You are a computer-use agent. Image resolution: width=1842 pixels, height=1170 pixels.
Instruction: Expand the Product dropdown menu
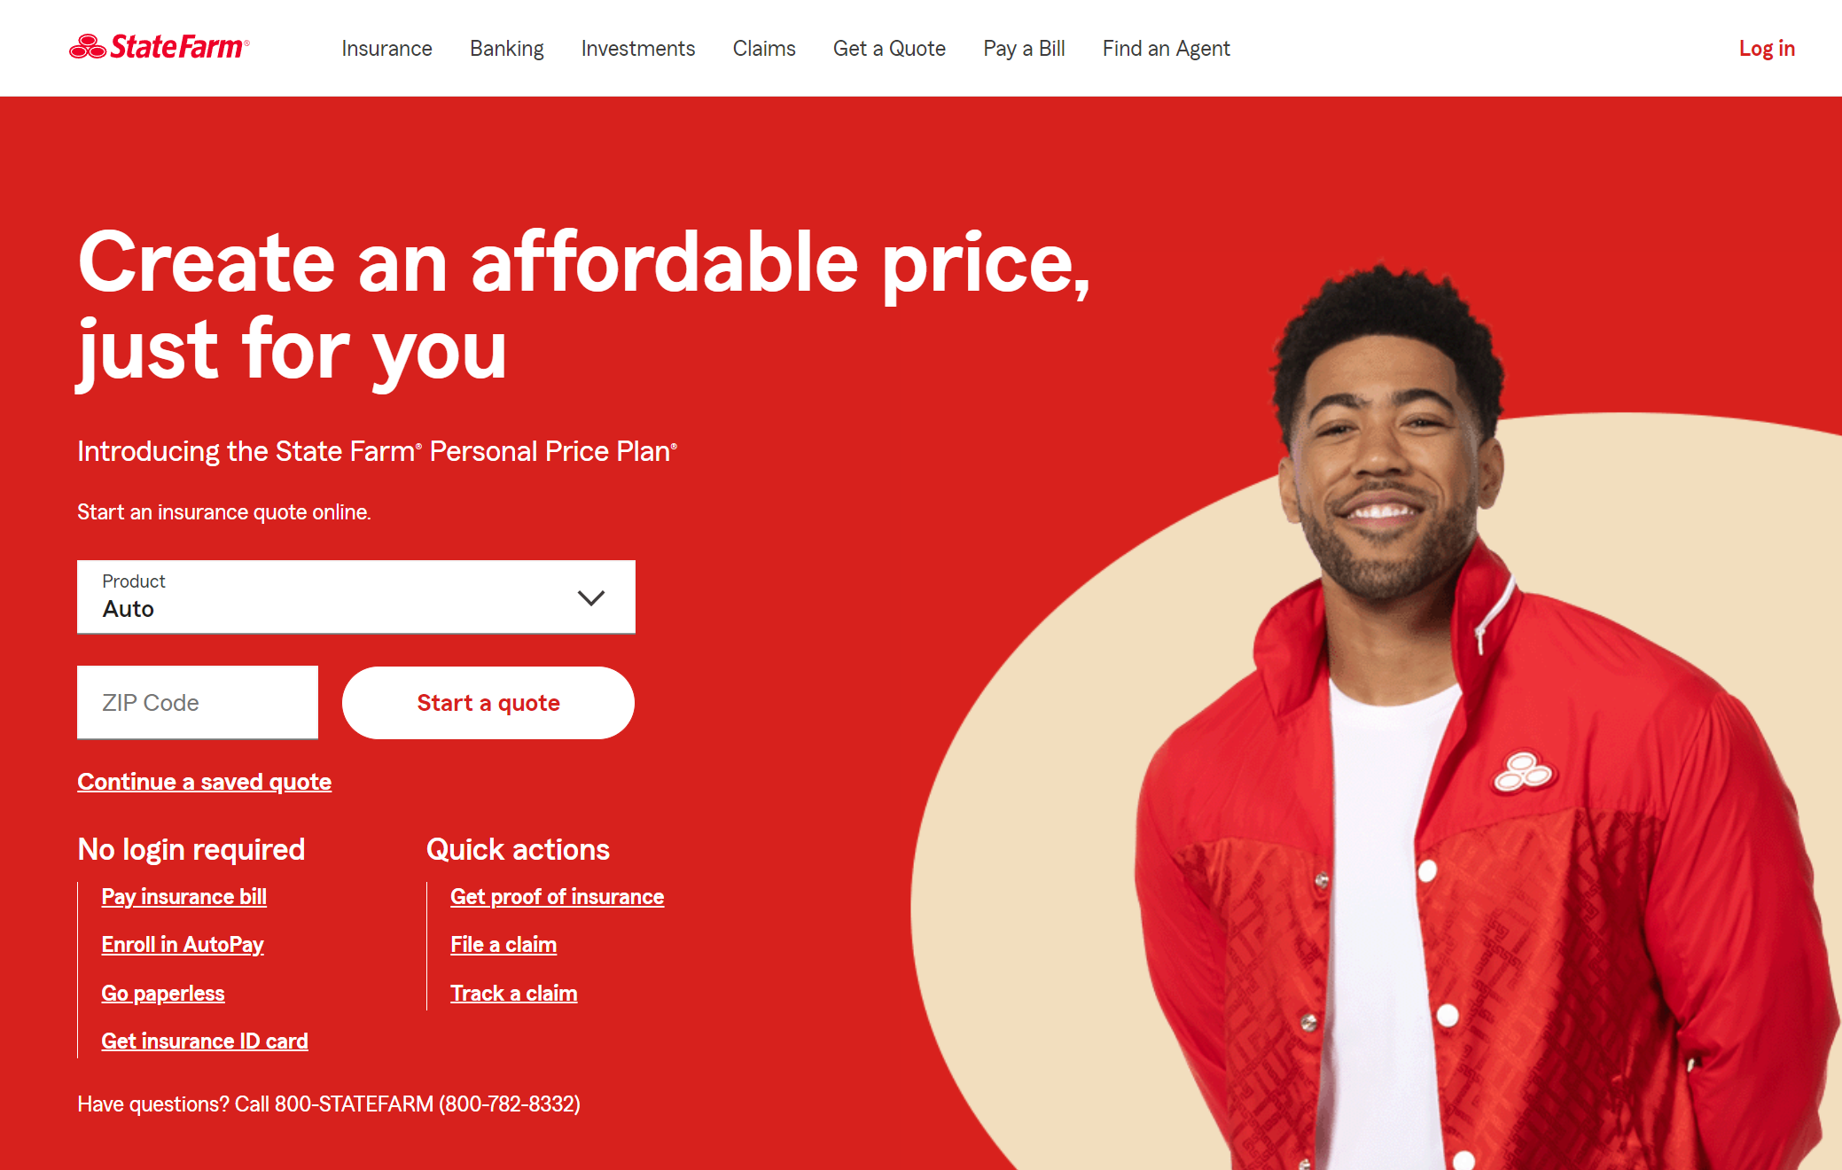click(355, 596)
